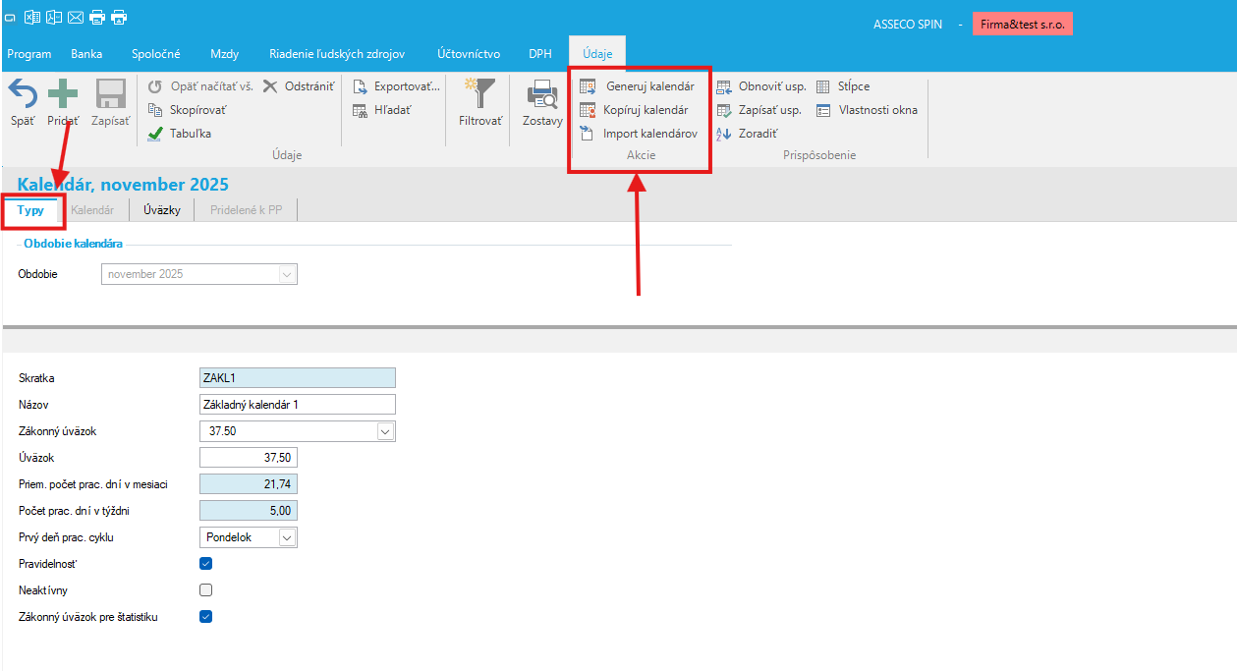Open the Filtrovať funnel icon
This screenshot has height=671, width=1237.
click(480, 95)
